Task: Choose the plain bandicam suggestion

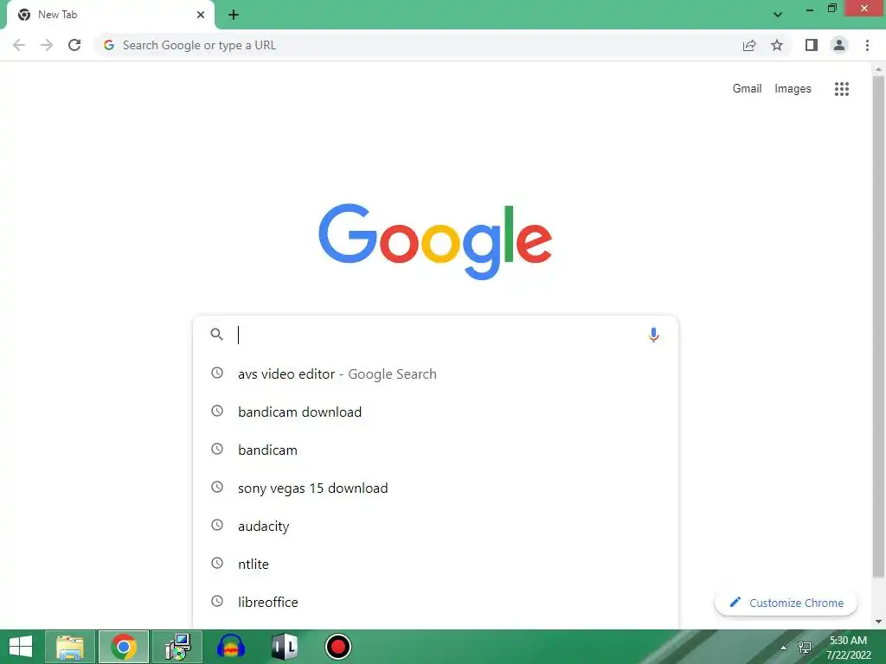Action: [435, 450]
